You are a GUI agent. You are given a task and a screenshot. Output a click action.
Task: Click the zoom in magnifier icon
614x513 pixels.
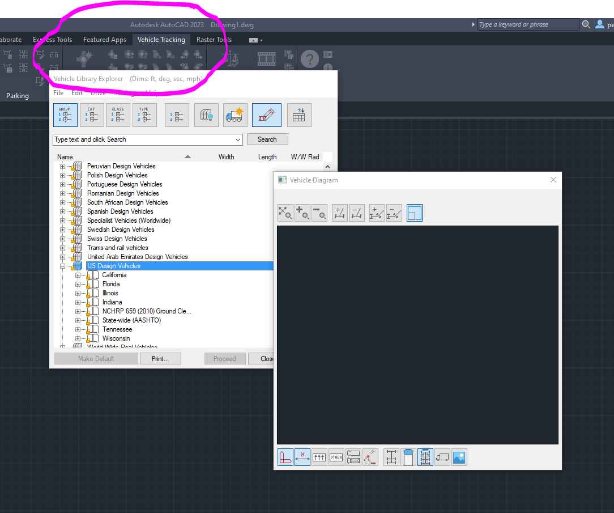click(302, 213)
